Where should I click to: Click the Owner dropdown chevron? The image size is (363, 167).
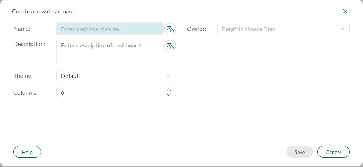(x=342, y=29)
